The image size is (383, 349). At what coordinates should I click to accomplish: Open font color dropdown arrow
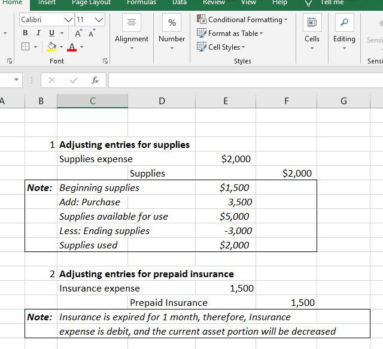(x=81, y=47)
